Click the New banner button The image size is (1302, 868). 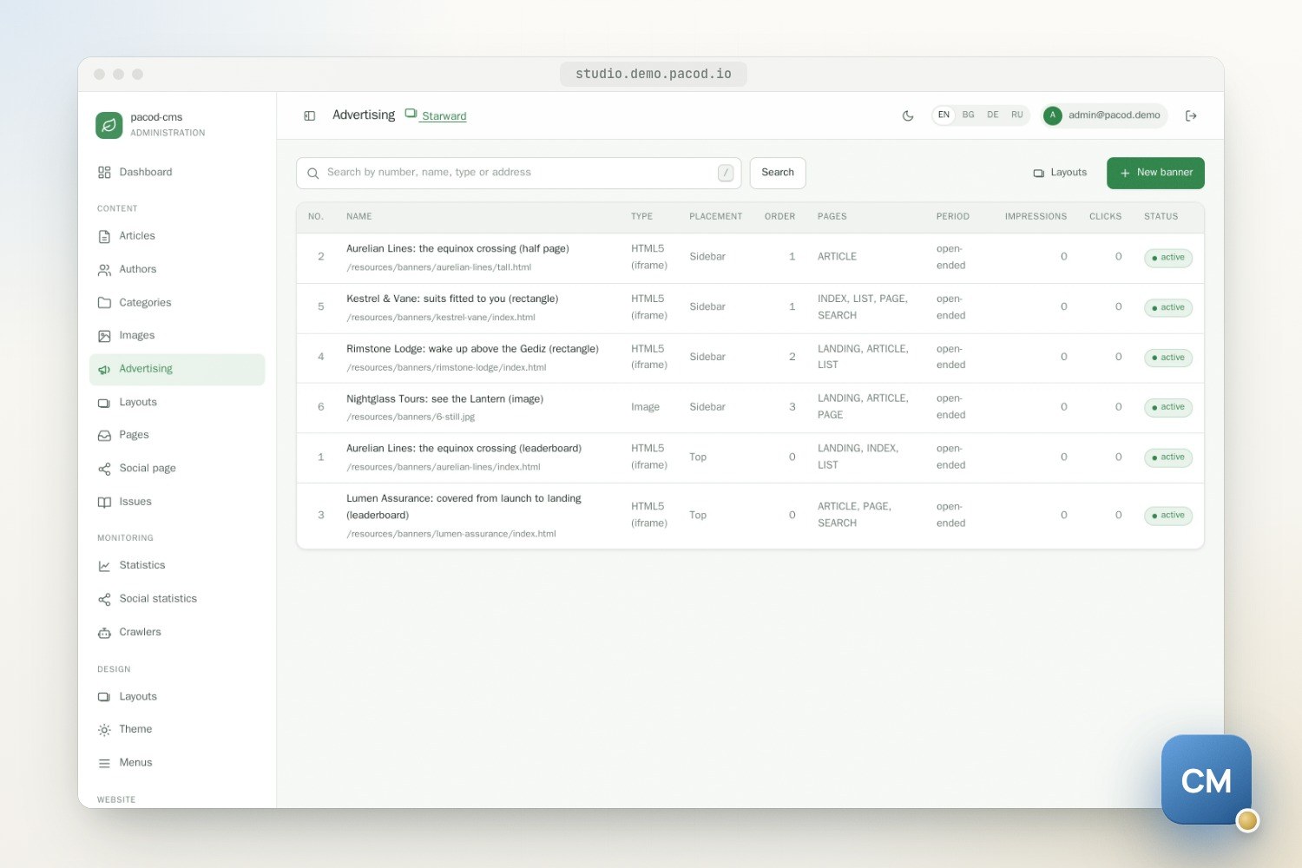pyautogui.click(x=1155, y=173)
